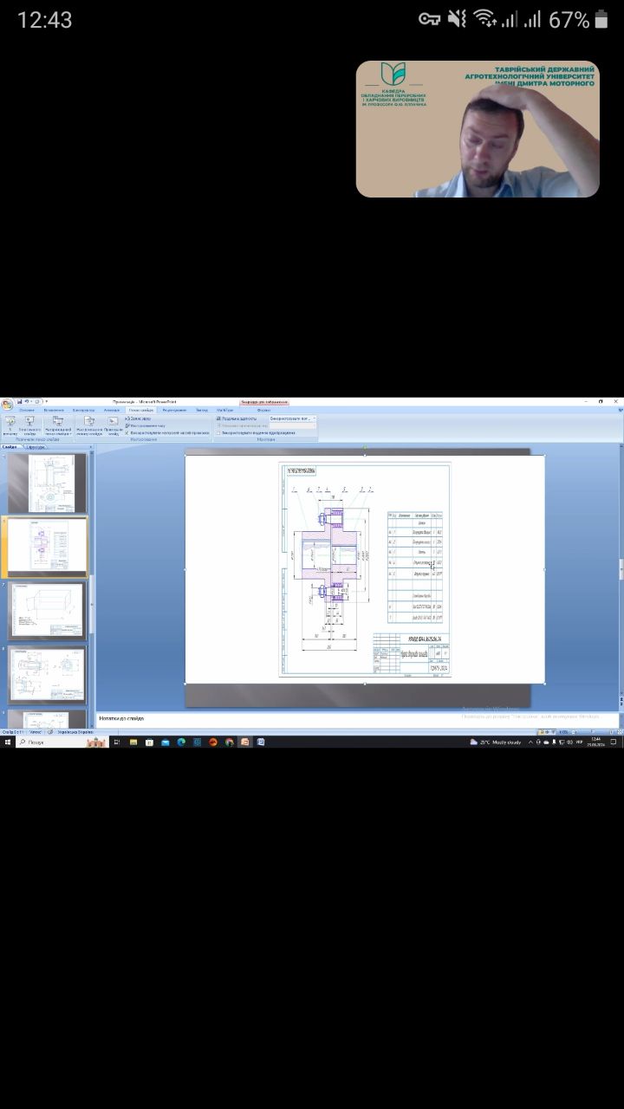Image resolution: width=624 pixels, height=1109 pixels.
Task: Open the round Office button menu
Action: (6, 403)
